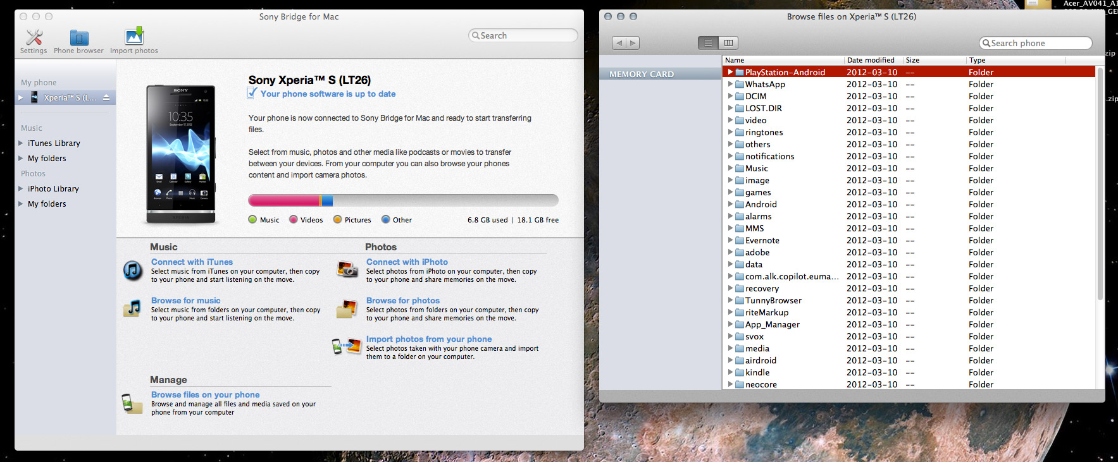The image size is (1118, 462).
Task: Switch file browser to column view
Action: (728, 43)
